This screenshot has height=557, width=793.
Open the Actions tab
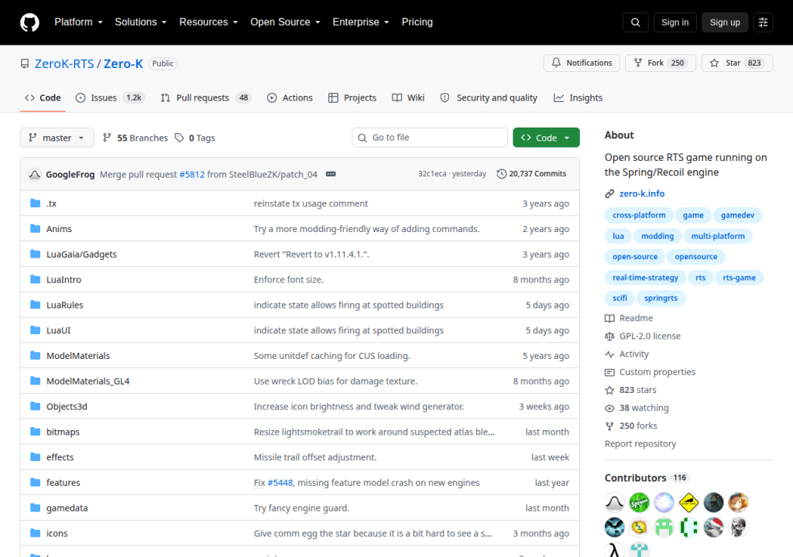(x=290, y=97)
